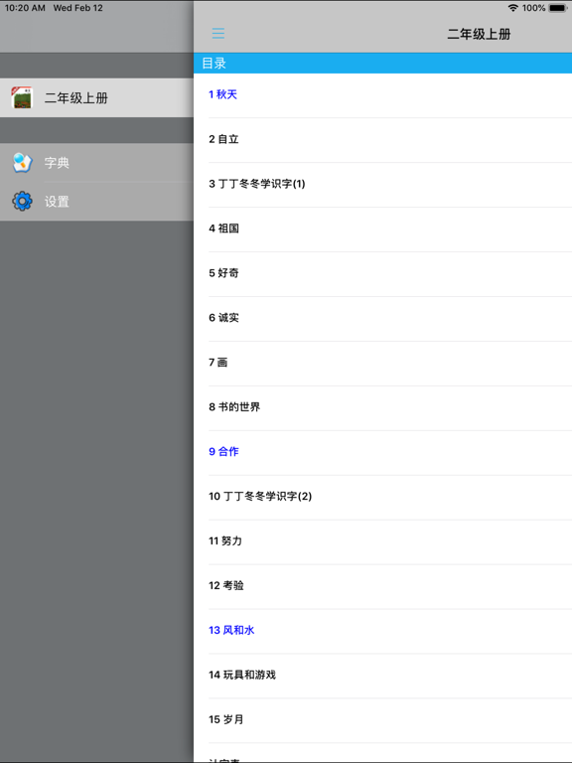Tap the 10:20 AM clock in status bar
Screen dimensions: 572x763
[25, 8]
